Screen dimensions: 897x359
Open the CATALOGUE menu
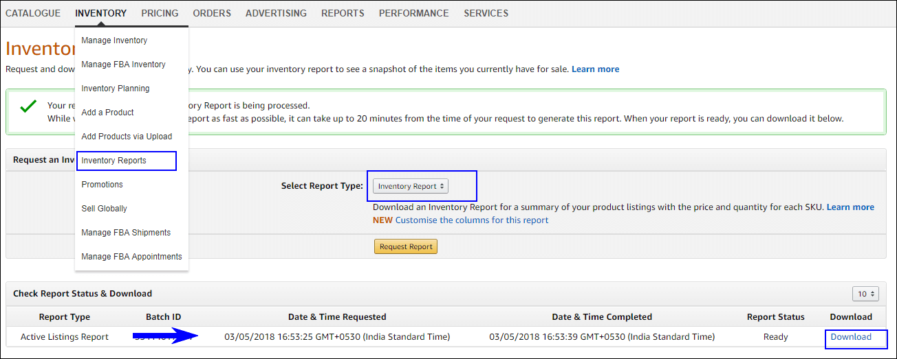[x=33, y=13]
